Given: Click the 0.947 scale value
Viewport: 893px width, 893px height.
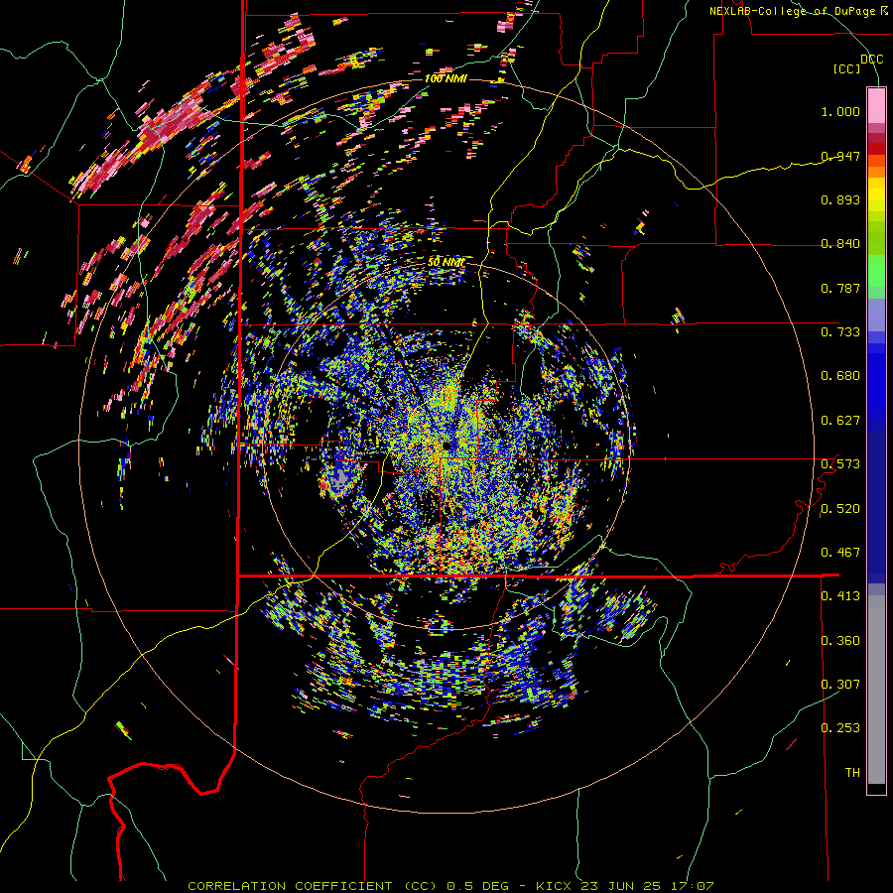Looking at the screenshot, I should (x=840, y=156).
